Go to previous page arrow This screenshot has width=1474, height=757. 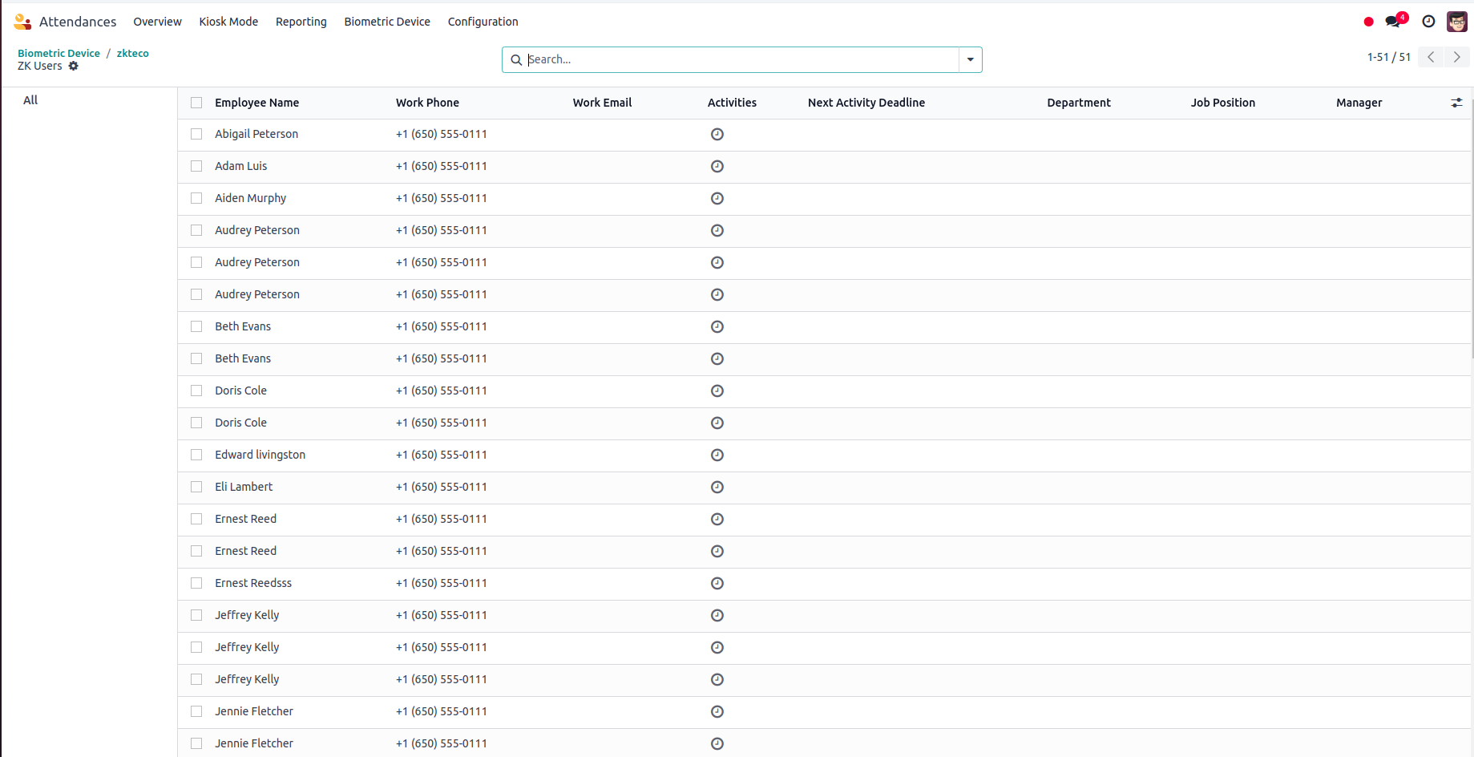point(1431,57)
